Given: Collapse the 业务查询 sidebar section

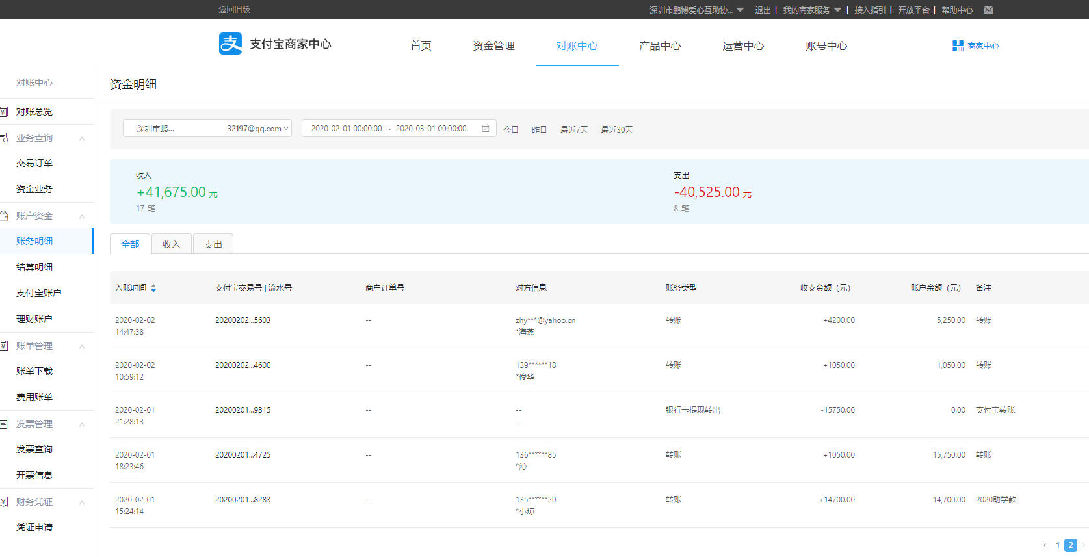Looking at the screenshot, I should 82,138.
